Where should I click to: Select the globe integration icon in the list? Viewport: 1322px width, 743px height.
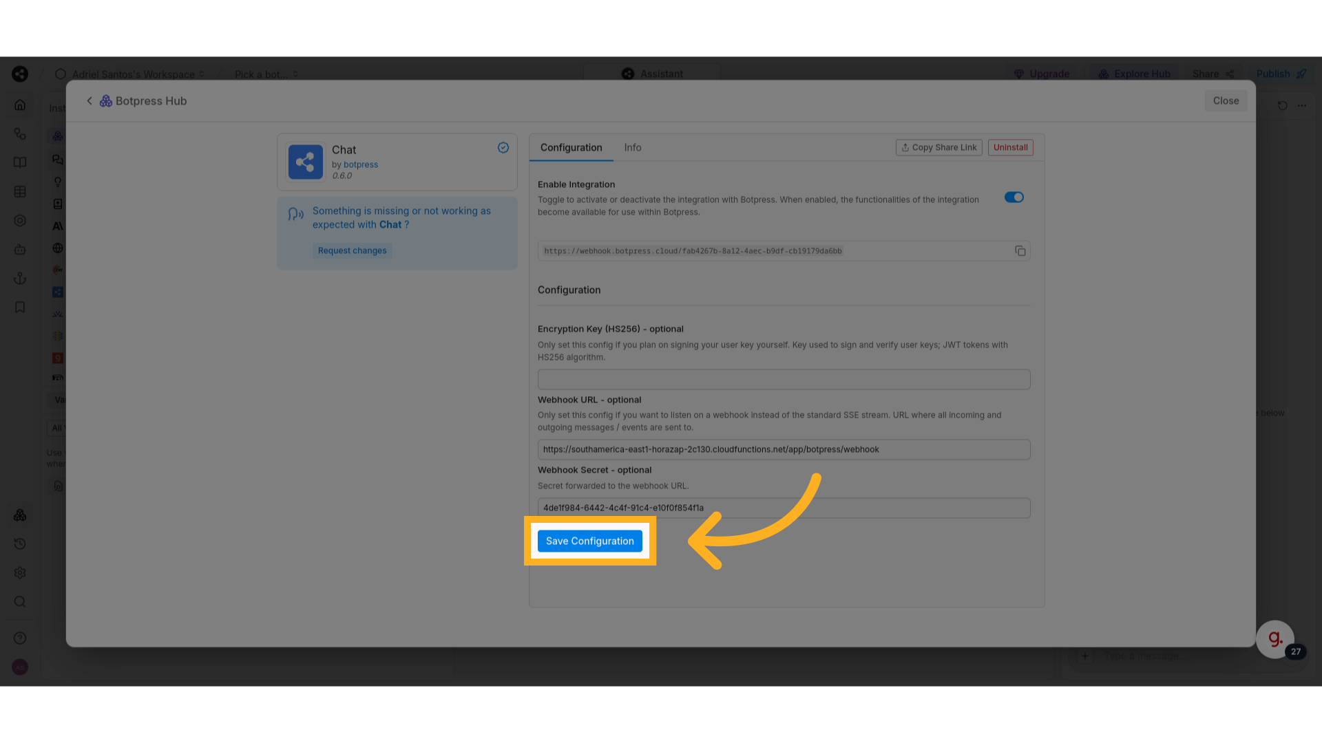point(58,248)
